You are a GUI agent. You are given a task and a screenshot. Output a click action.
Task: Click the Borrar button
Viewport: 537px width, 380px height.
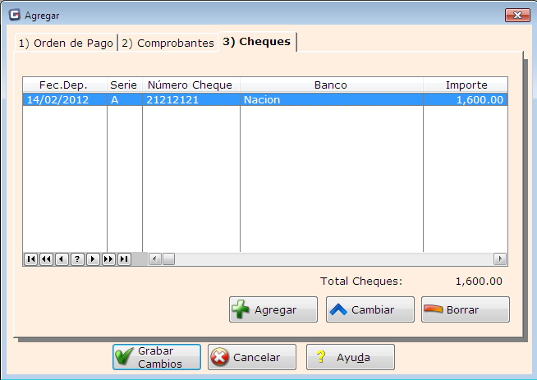click(x=466, y=309)
